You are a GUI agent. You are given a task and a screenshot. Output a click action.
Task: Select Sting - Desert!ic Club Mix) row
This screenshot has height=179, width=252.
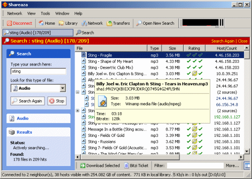159,68
